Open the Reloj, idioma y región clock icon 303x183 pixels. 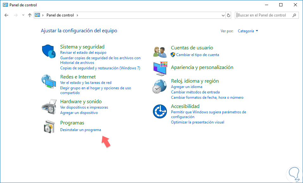[x=160, y=86]
